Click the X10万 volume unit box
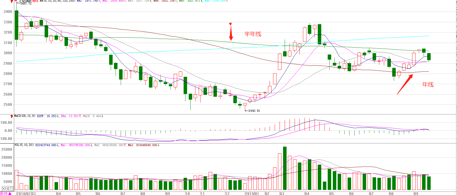 pyautogui.click(x=8, y=189)
